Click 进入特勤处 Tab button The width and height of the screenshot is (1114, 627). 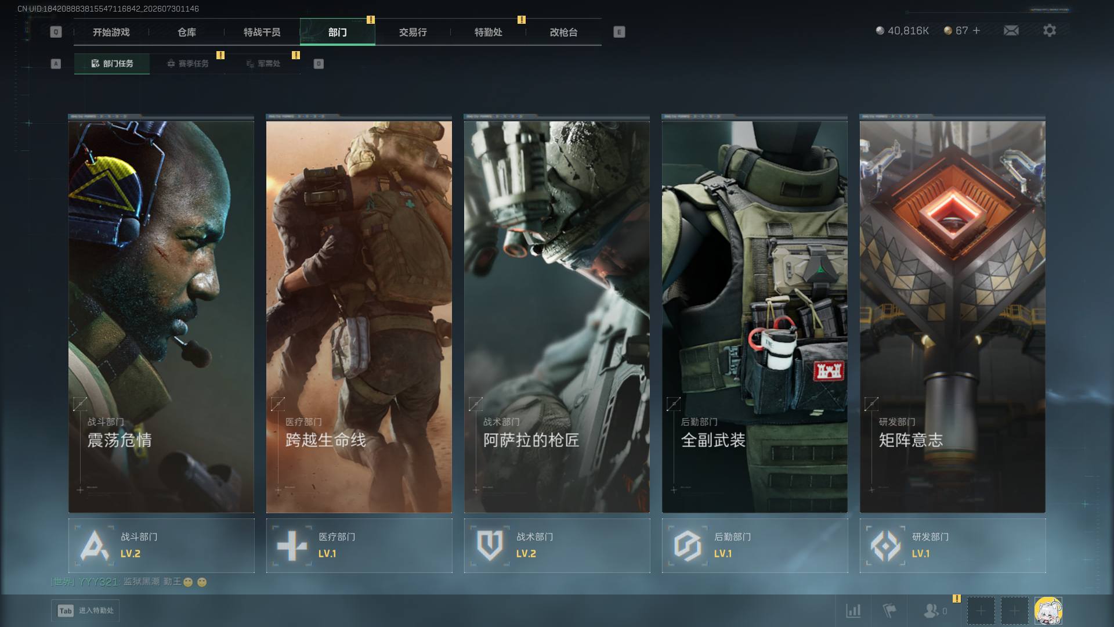tap(85, 610)
